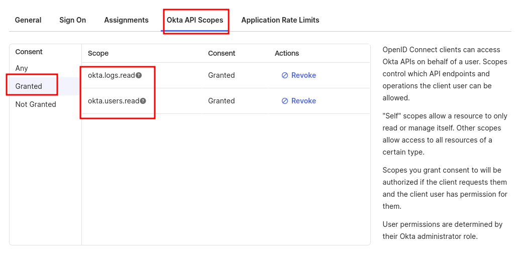
Task: Click revoke circle icon for okta.users.read
Action: click(285, 101)
